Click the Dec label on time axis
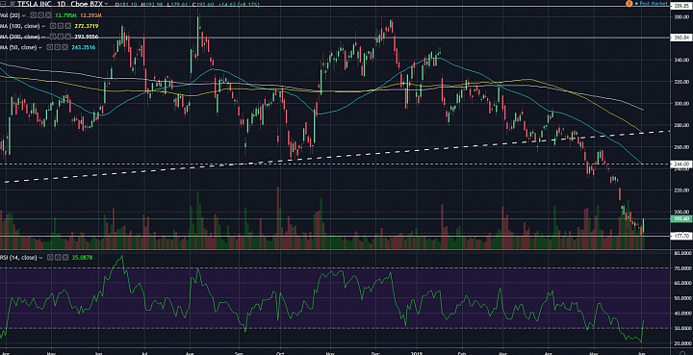Viewport: 693px width, 355px height. [375, 352]
